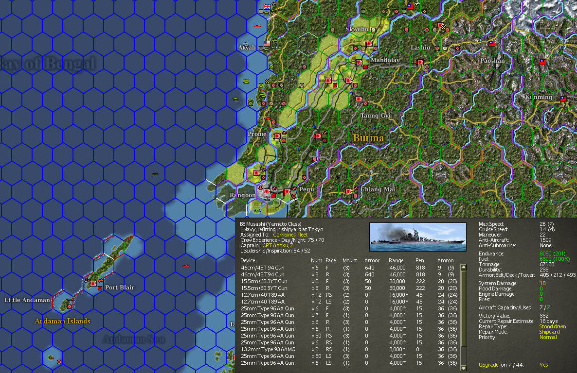Click device list scroll down arrow
This screenshot has height=373, width=577.
click(x=464, y=368)
